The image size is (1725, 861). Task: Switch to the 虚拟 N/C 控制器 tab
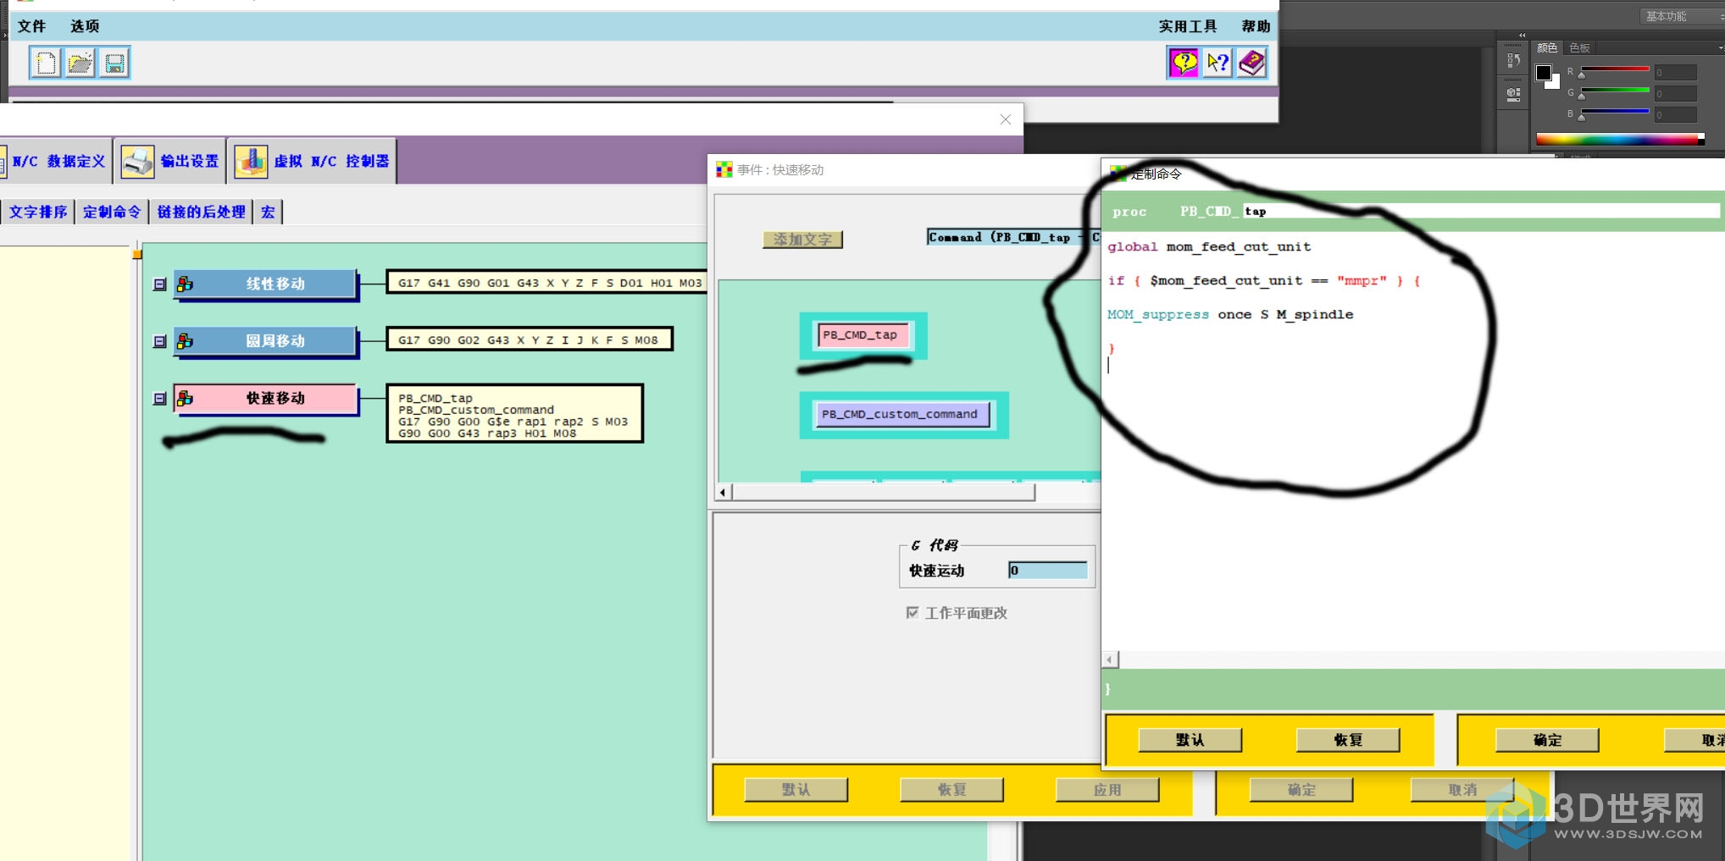point(312,161)
